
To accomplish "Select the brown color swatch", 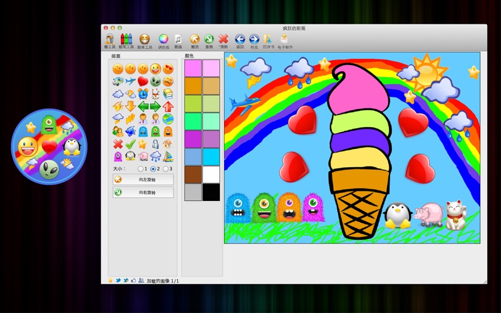I will point(193,175).
